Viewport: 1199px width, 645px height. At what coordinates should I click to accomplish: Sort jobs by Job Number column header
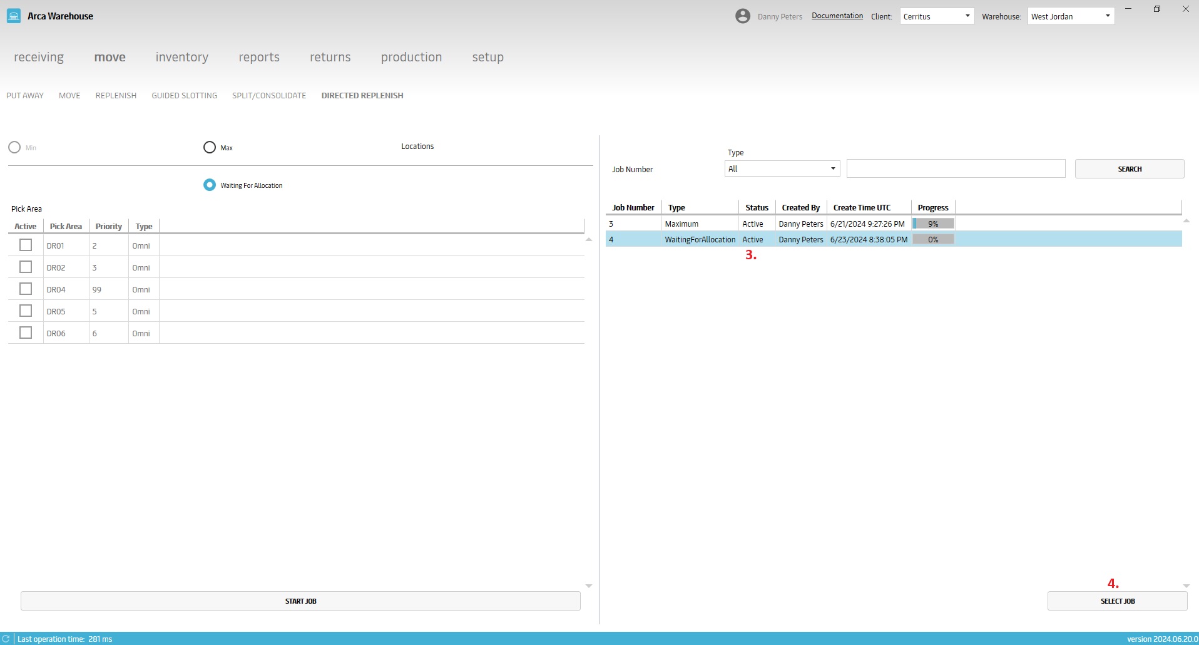click(633, 207)
